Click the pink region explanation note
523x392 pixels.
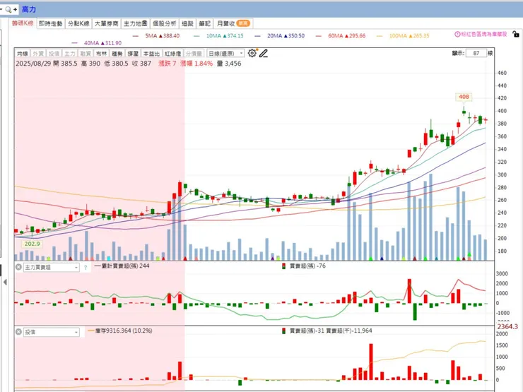(483, 35)
